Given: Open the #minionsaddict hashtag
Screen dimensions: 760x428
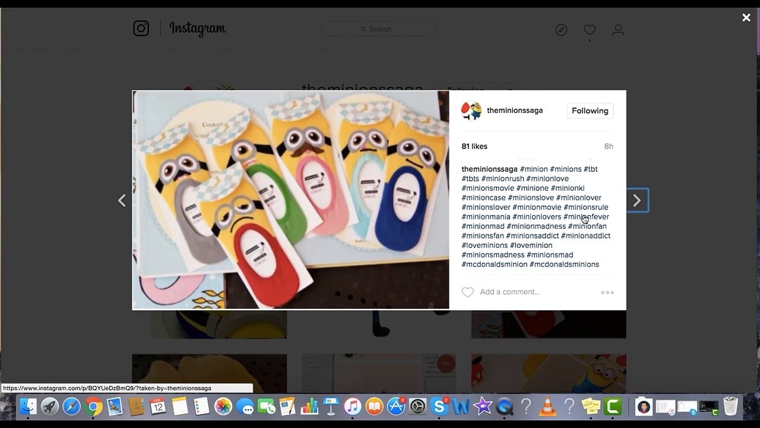Looking at the screenshot, I should [533, 235].
